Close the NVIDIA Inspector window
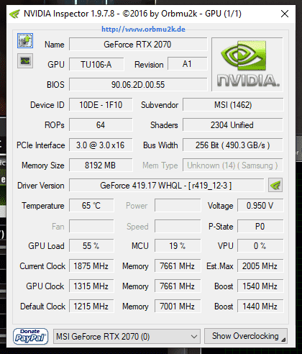 coord(285,14)
